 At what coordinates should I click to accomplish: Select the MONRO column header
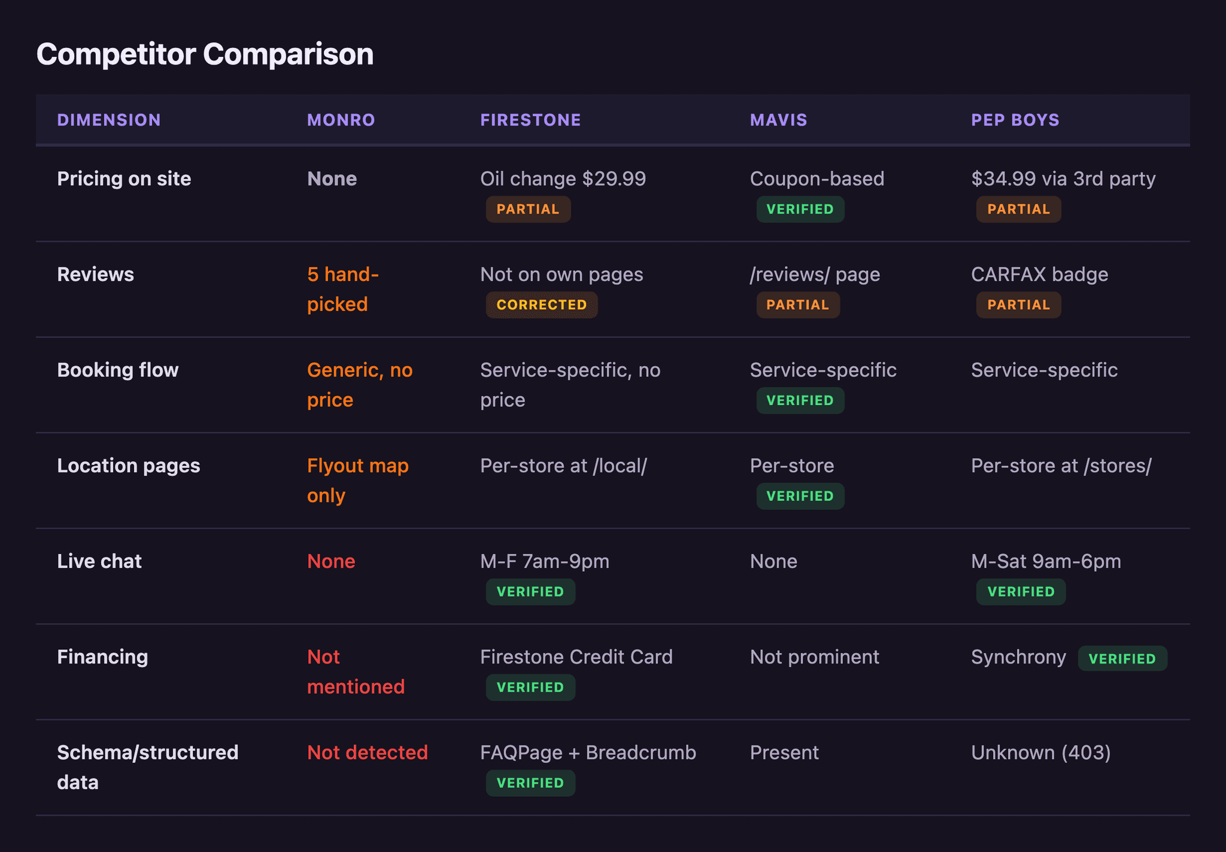[x=340, y=120]
